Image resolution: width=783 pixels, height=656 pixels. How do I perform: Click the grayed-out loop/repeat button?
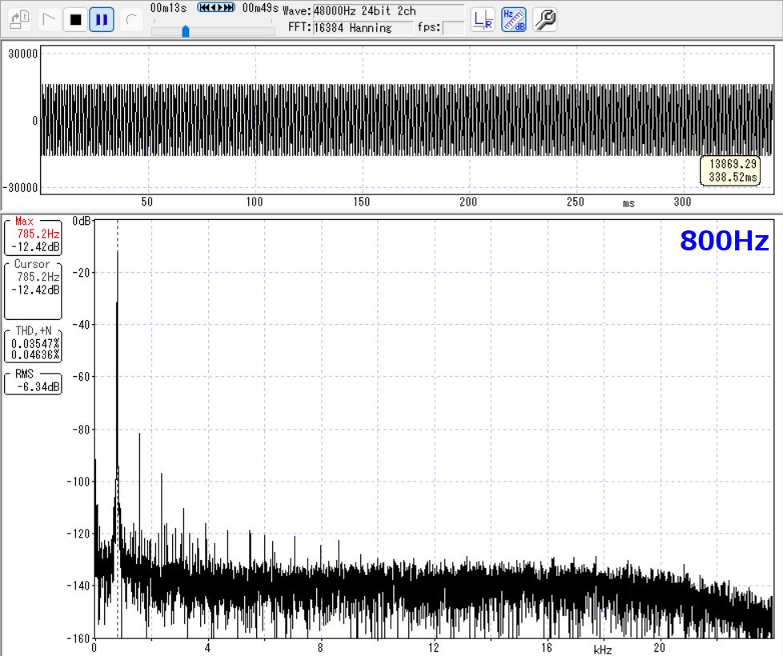tap(131, 19)
